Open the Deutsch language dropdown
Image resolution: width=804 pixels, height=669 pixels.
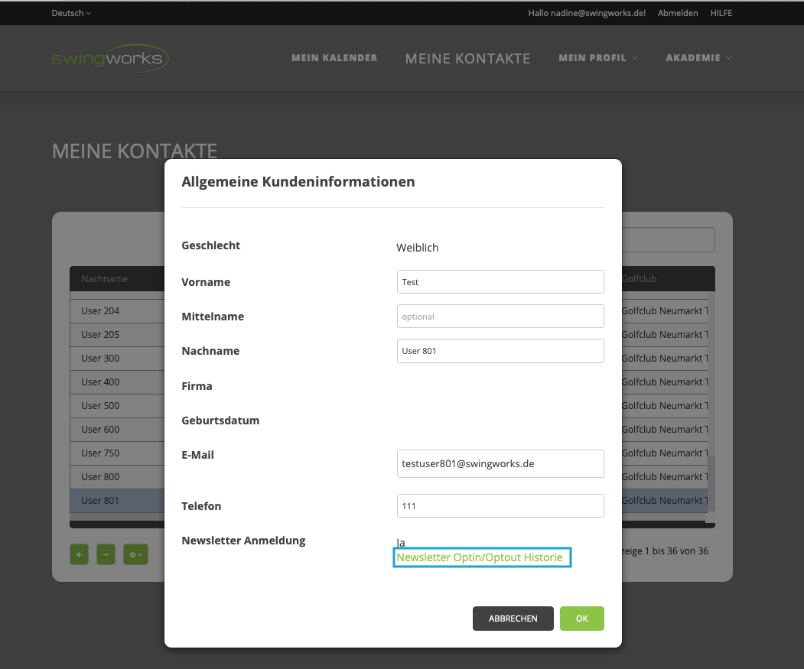pyautogui.click(x=71, y=13)
